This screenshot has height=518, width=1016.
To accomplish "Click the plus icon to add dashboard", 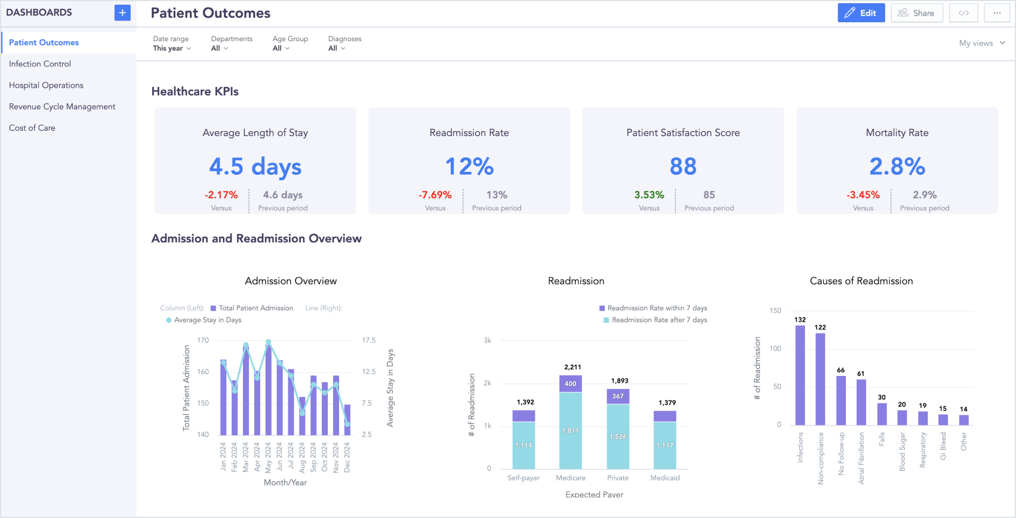I will pyautogui.click(x=122, y=13).
